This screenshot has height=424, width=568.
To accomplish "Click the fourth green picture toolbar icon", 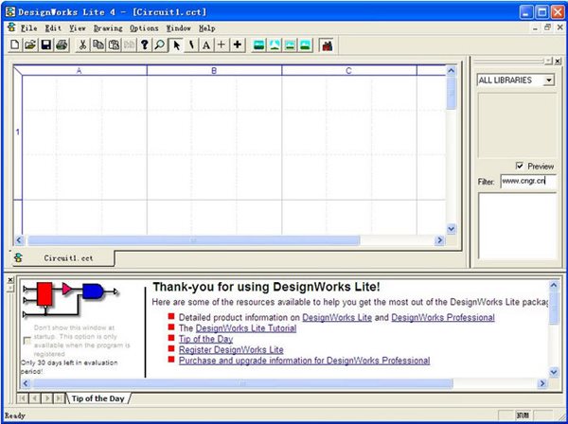I will tap(306, 44).
